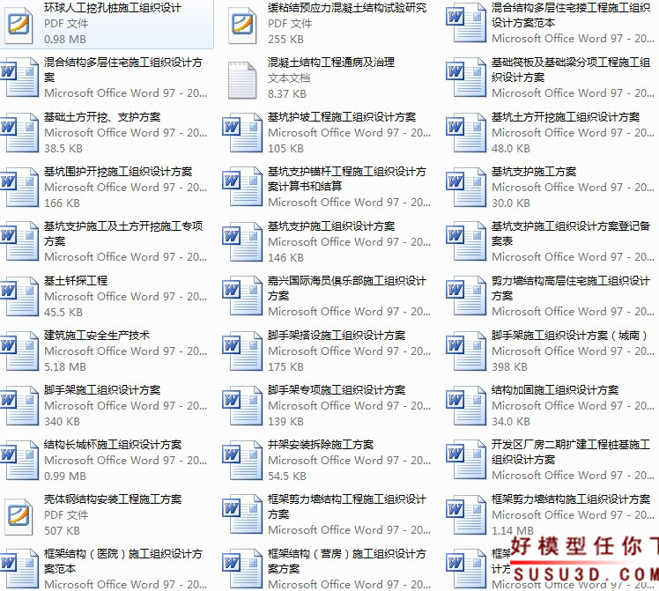Click the 5.18 MB size text

point(65,366)
